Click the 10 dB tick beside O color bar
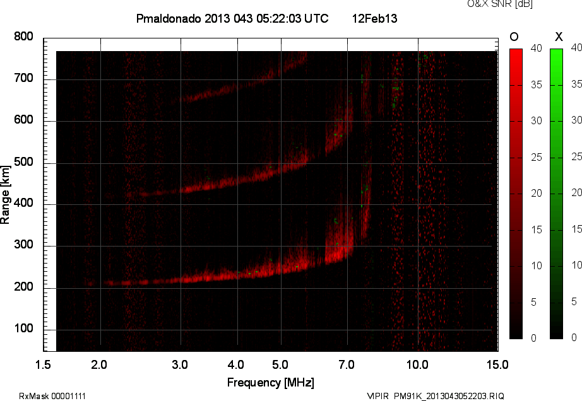582x401 pixels. 537,265
